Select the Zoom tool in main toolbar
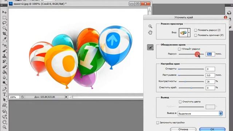 (4, 127)
